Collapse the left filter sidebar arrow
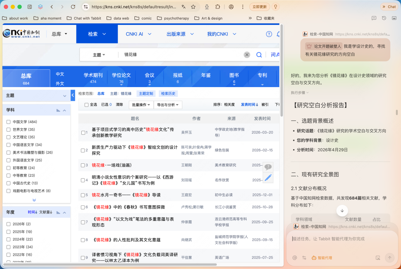 click(73, 95)
